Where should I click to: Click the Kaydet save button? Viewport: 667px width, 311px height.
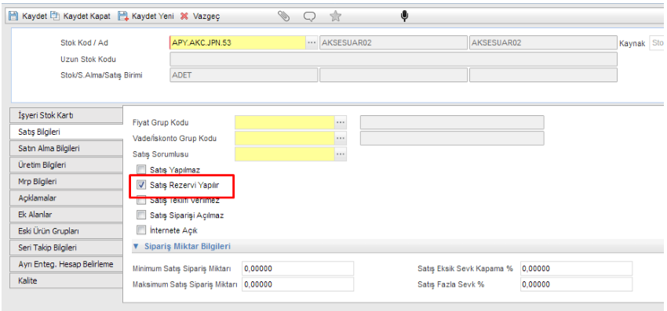point(28,16)
